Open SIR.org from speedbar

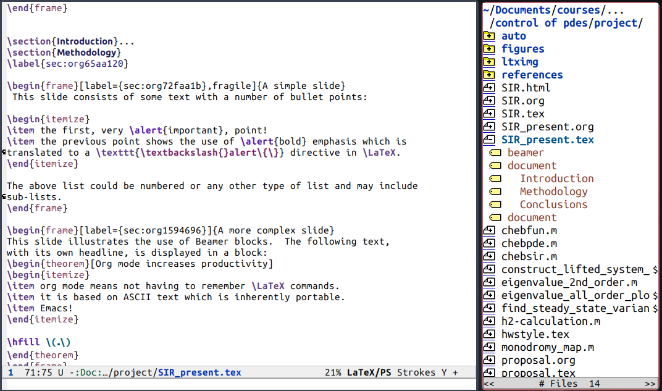[x=522, y=101]
